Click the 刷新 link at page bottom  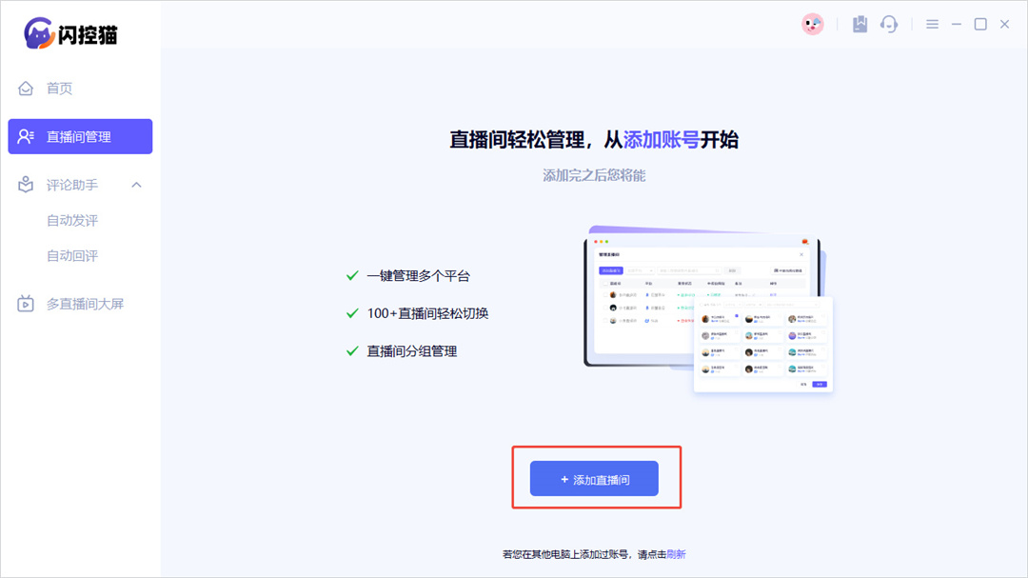click(x=678, y=553)
